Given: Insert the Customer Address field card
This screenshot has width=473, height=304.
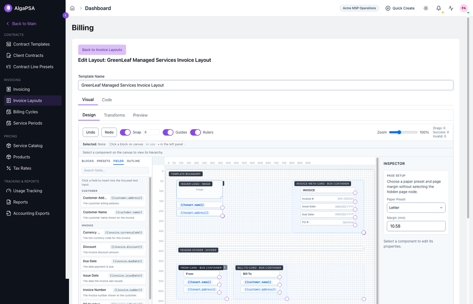Looking at the screenshot, I should 113,200.
